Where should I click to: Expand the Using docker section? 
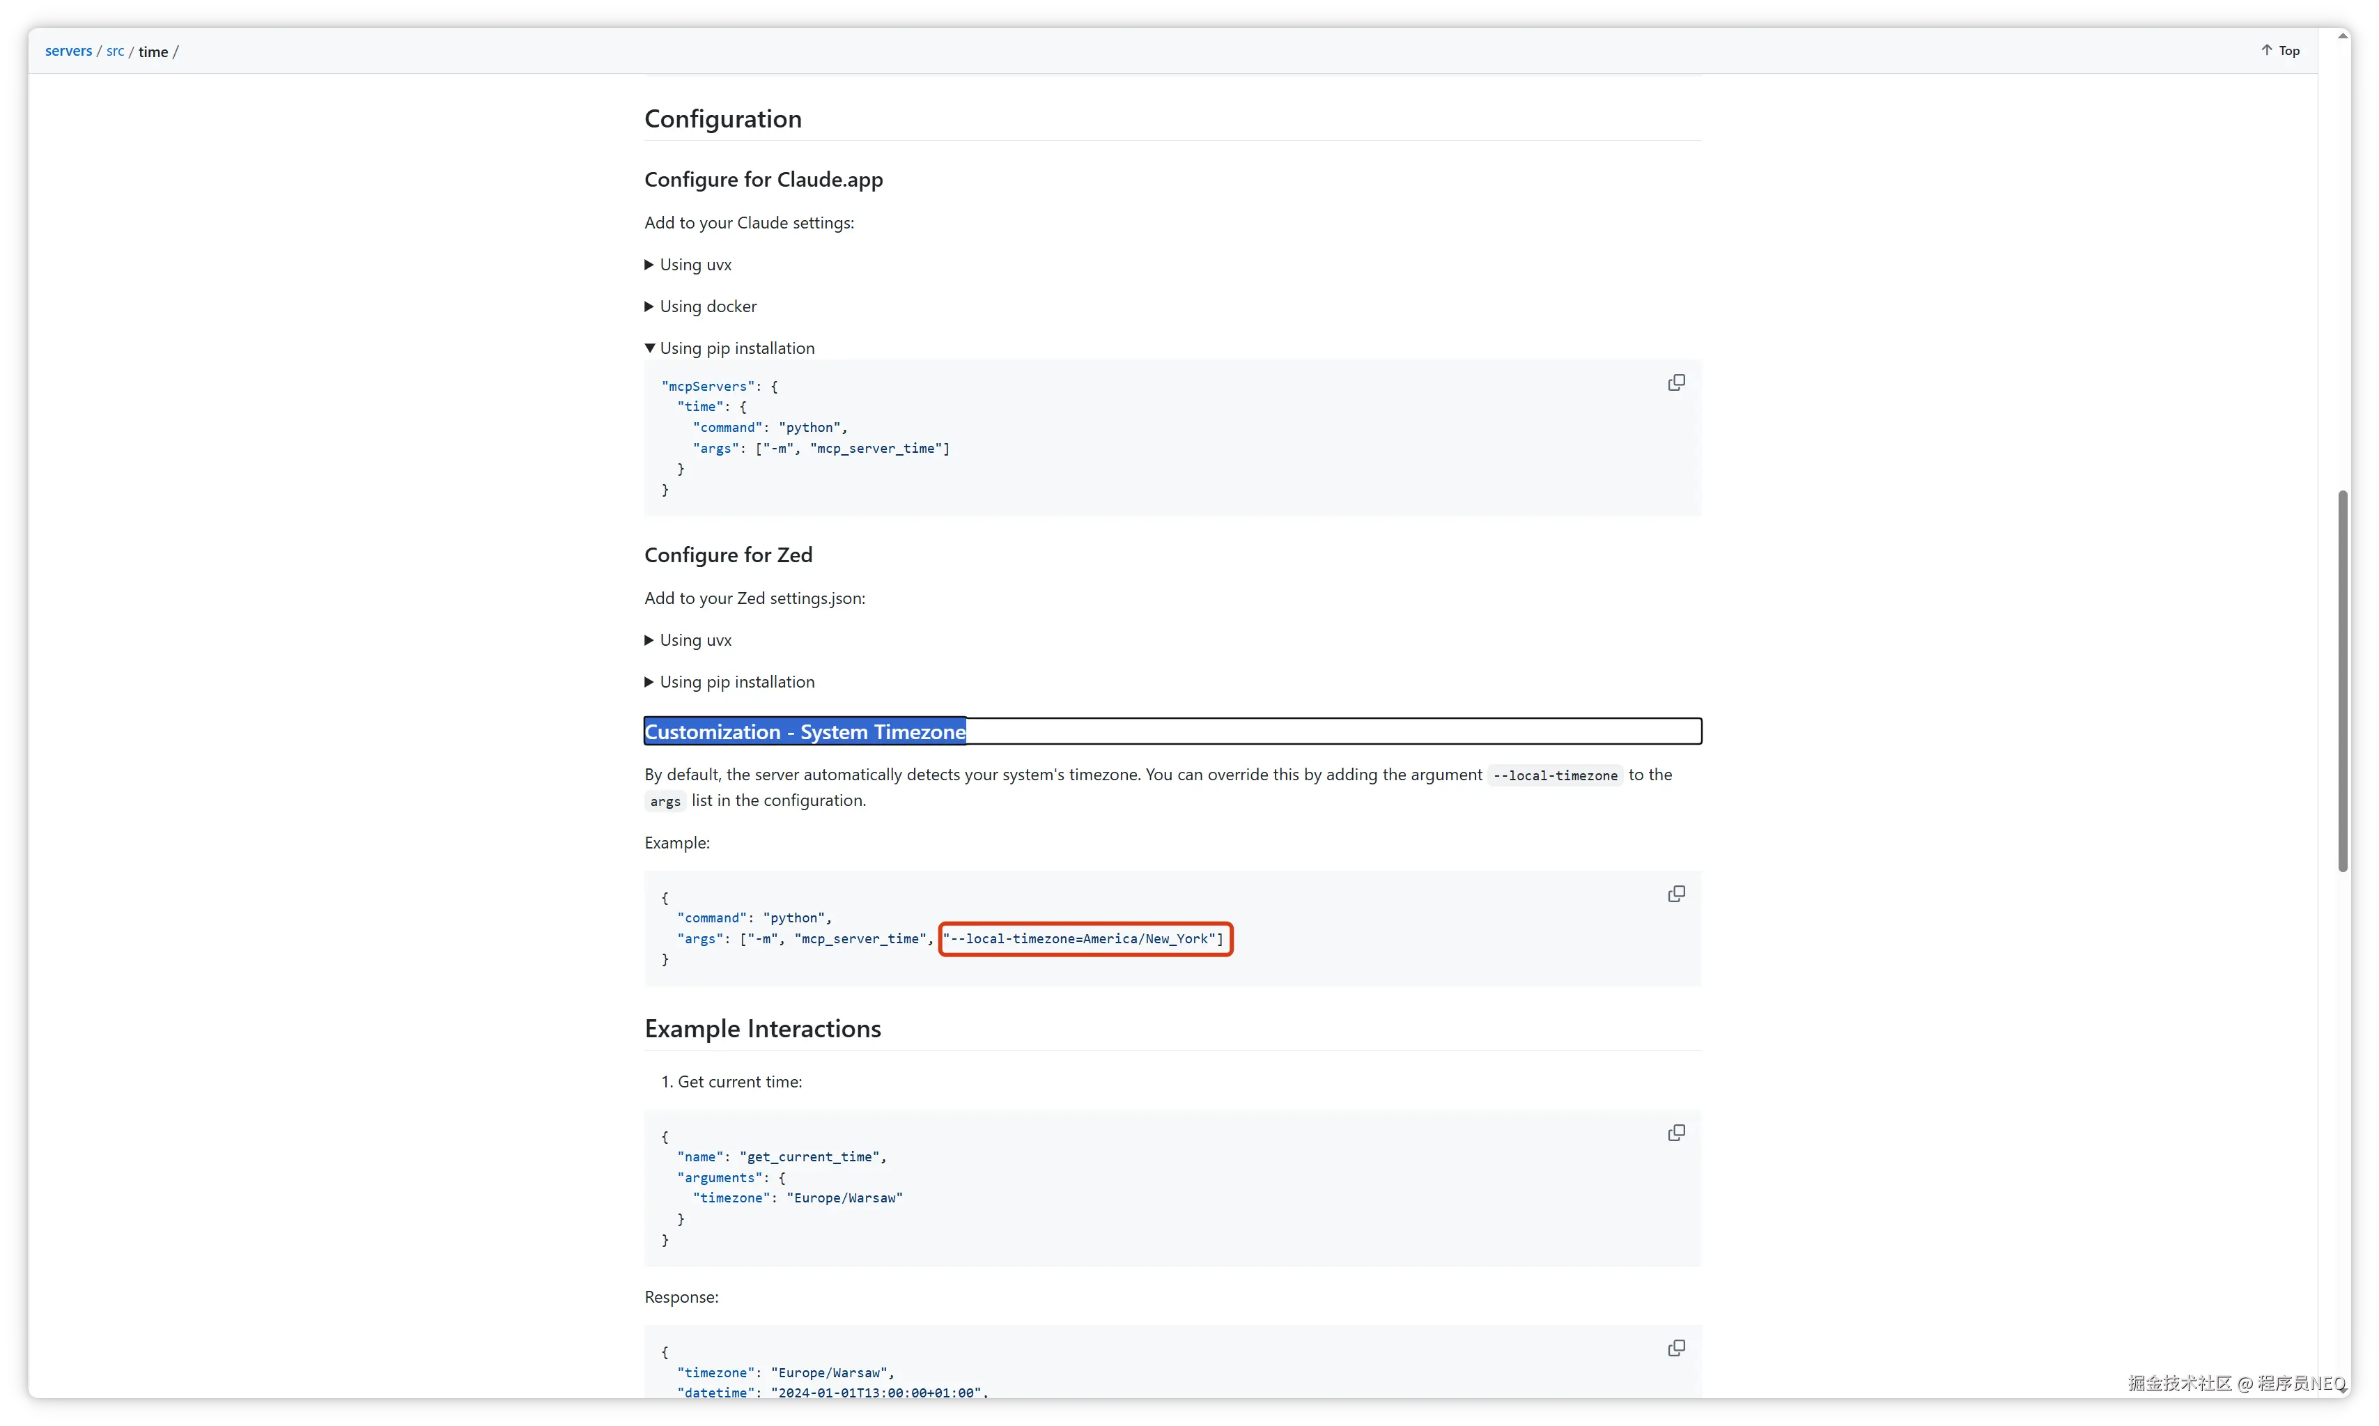(707, 307)
